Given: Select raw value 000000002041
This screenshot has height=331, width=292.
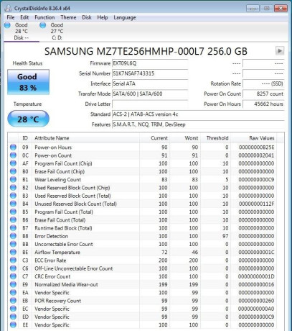Looking at the screenshot, I should click(256, 155).
